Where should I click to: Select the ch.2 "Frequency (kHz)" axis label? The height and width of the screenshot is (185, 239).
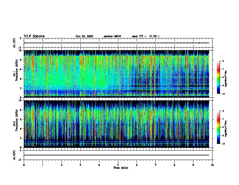(17, 120)
